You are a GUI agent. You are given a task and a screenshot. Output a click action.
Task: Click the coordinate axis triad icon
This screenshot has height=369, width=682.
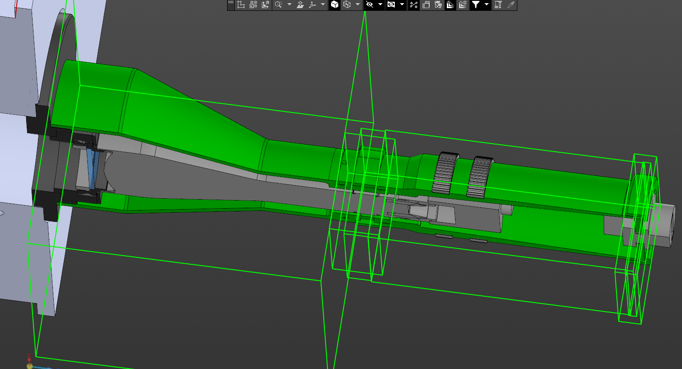click(x=313, y=5)
